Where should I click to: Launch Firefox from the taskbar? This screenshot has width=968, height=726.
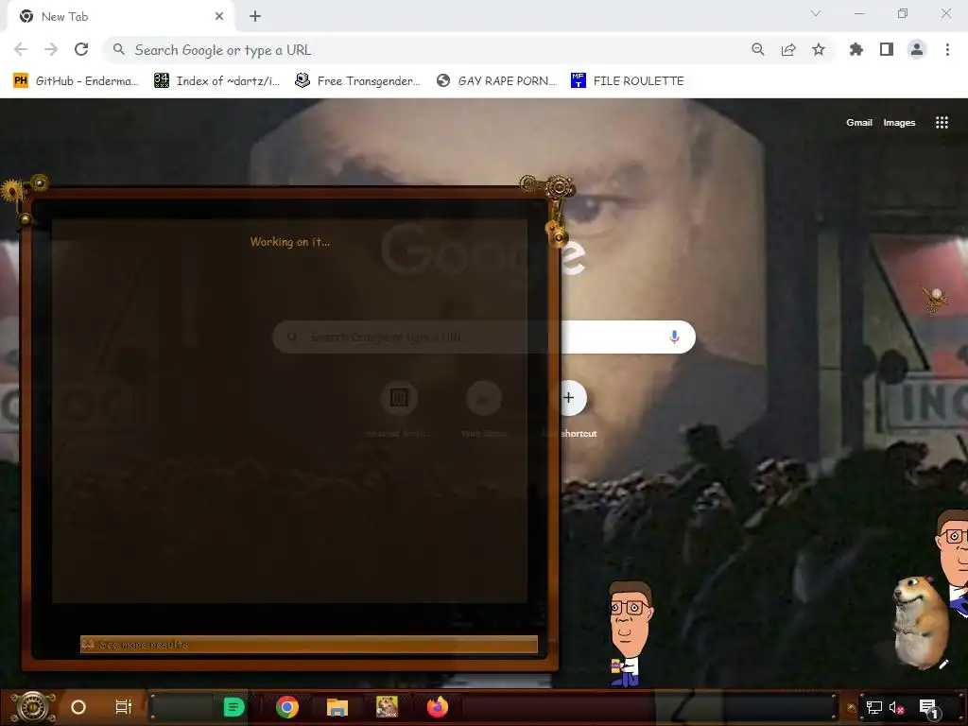tap(438, 707)
